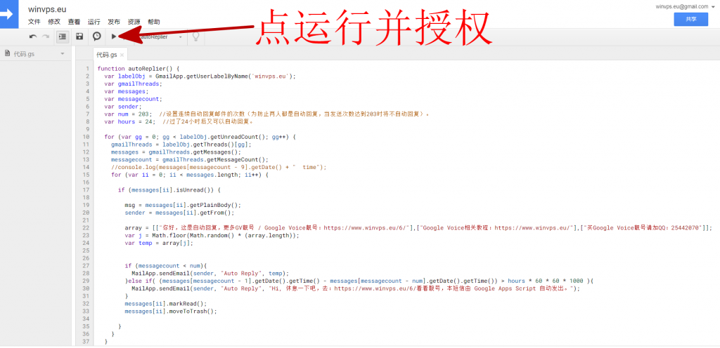Open the autoReplier function selector dropdown
The image size is (720, 348).
pos(161,36)
